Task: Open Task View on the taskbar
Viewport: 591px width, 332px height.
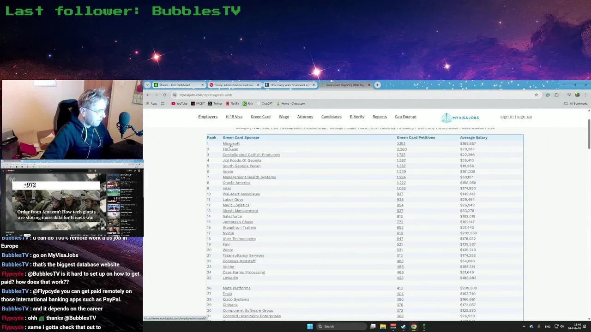Action: click(373, 326)
